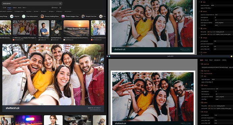Screen dimensions: 233x125
Task: Open the Videos search tab
Action: pos(15,7)
